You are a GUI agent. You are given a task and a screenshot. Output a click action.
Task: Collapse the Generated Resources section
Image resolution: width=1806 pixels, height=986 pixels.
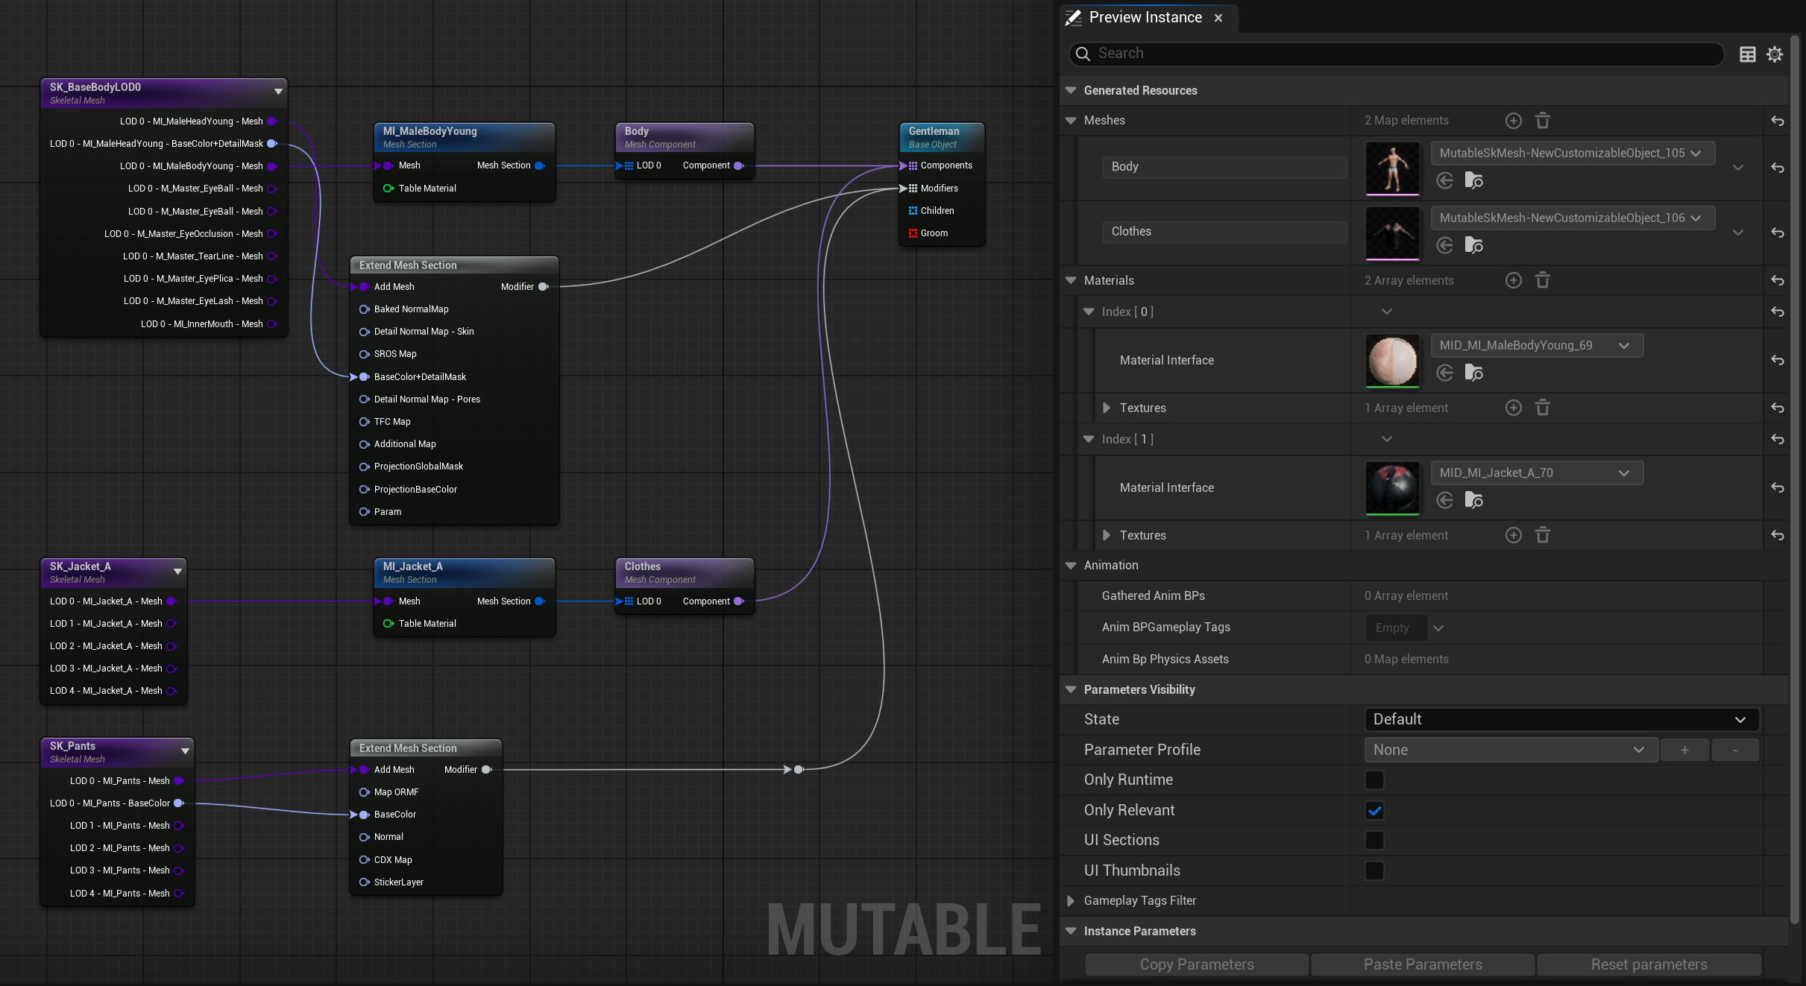pos(1071,90)
